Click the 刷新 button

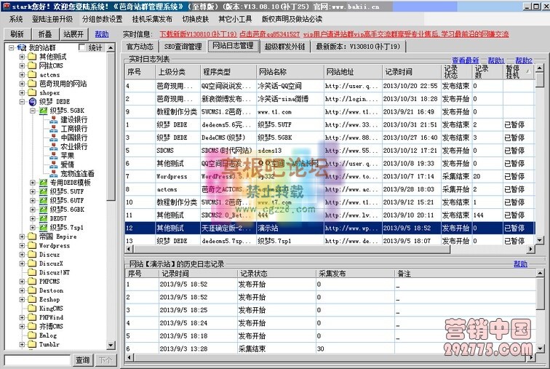(17, 34)
